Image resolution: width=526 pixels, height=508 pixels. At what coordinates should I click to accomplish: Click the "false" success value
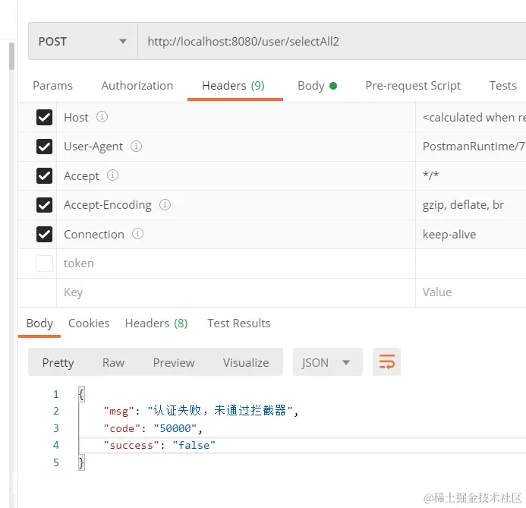click(x=194, y=445)
